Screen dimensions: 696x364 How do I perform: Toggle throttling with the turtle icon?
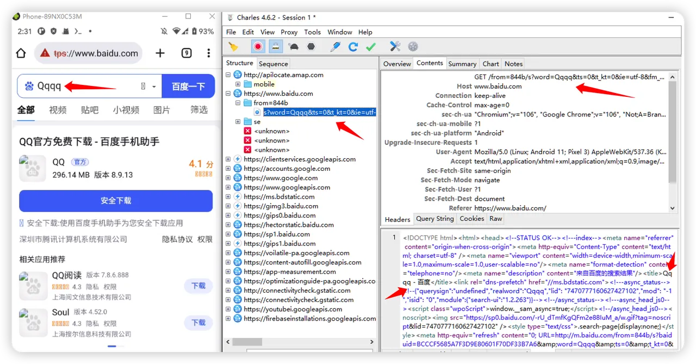pyautogui.click(x=294, y=47)
